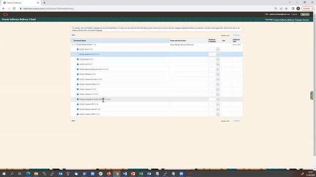Open a new browser tab with plus icon

pyautogui.click(x=44, y=3)
